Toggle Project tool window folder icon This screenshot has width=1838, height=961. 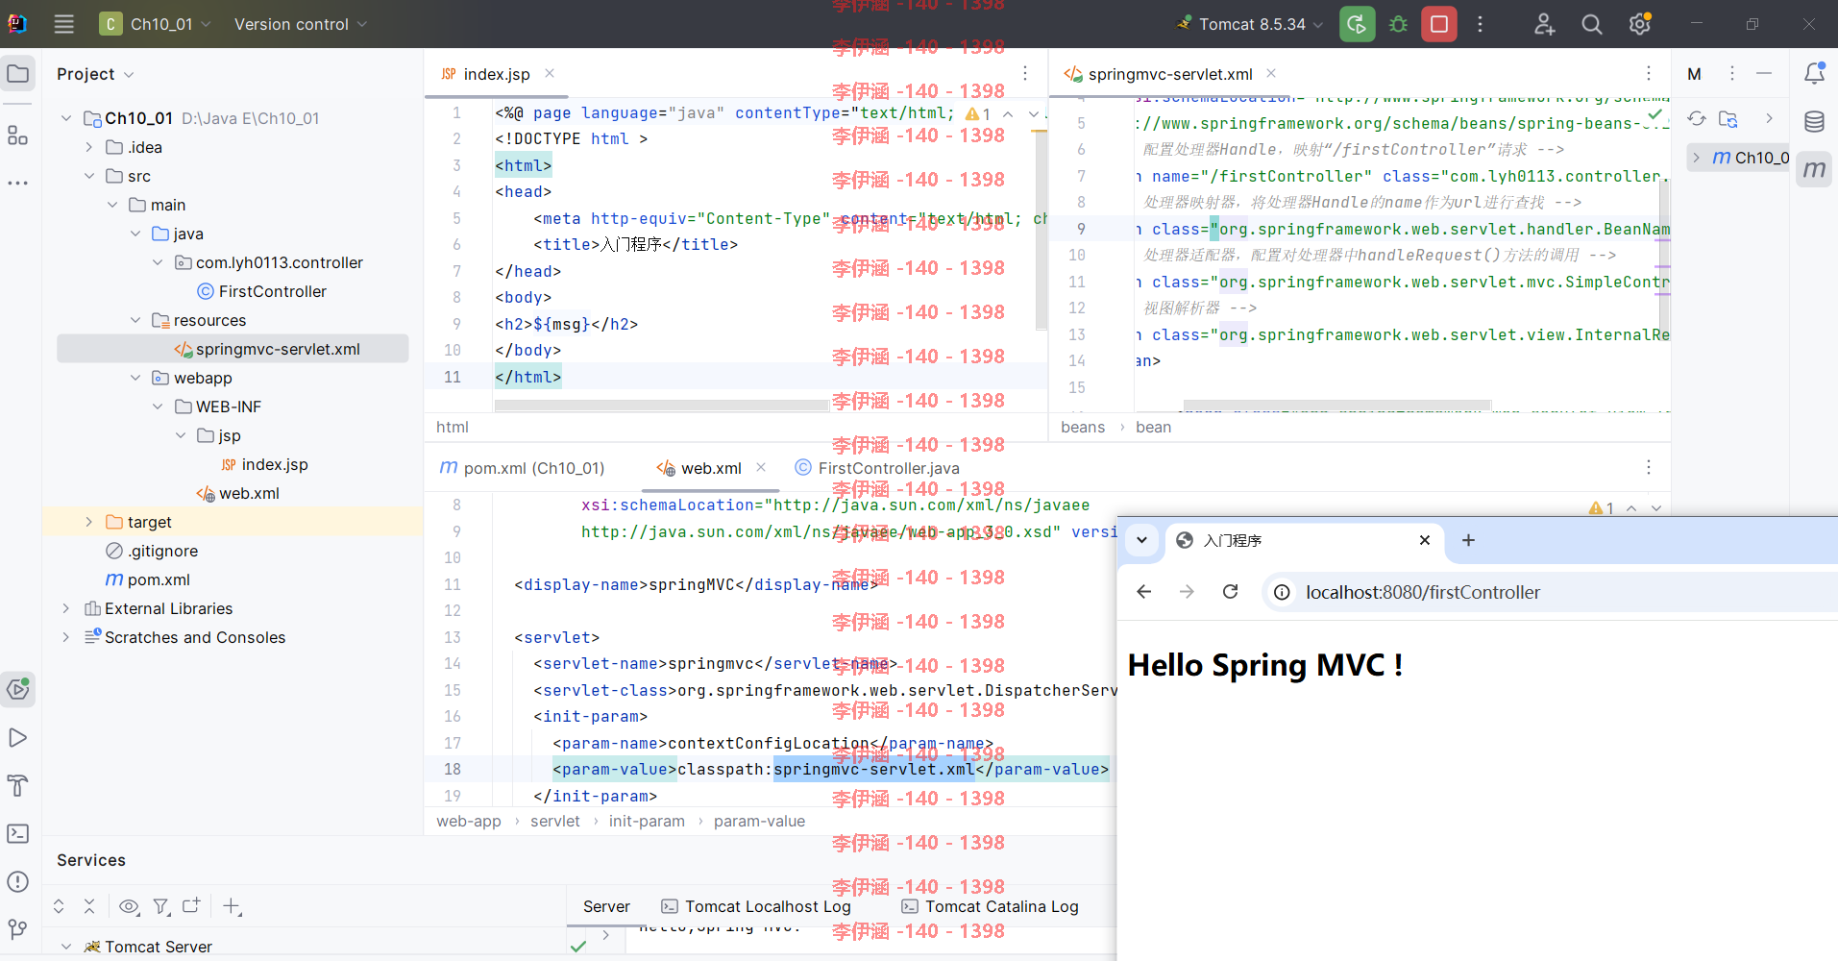[18, 73]
